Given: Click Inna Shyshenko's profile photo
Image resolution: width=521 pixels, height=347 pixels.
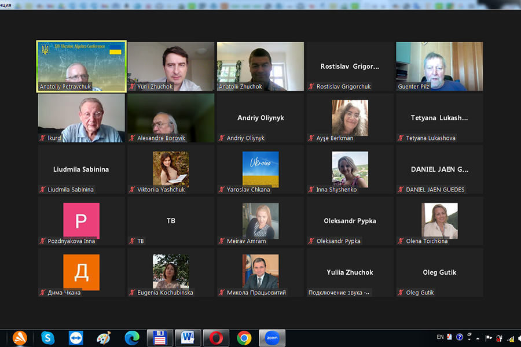Looking at the screenshot, I should point(350,169).
